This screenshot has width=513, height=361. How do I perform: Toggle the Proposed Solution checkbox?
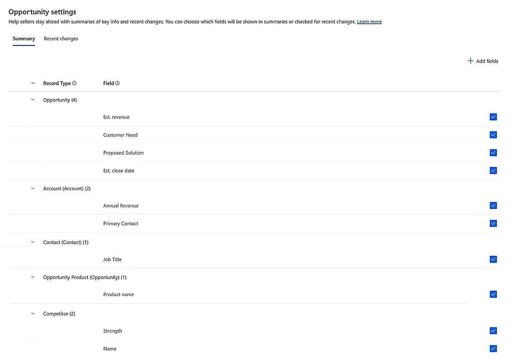(x=493, y=153)
